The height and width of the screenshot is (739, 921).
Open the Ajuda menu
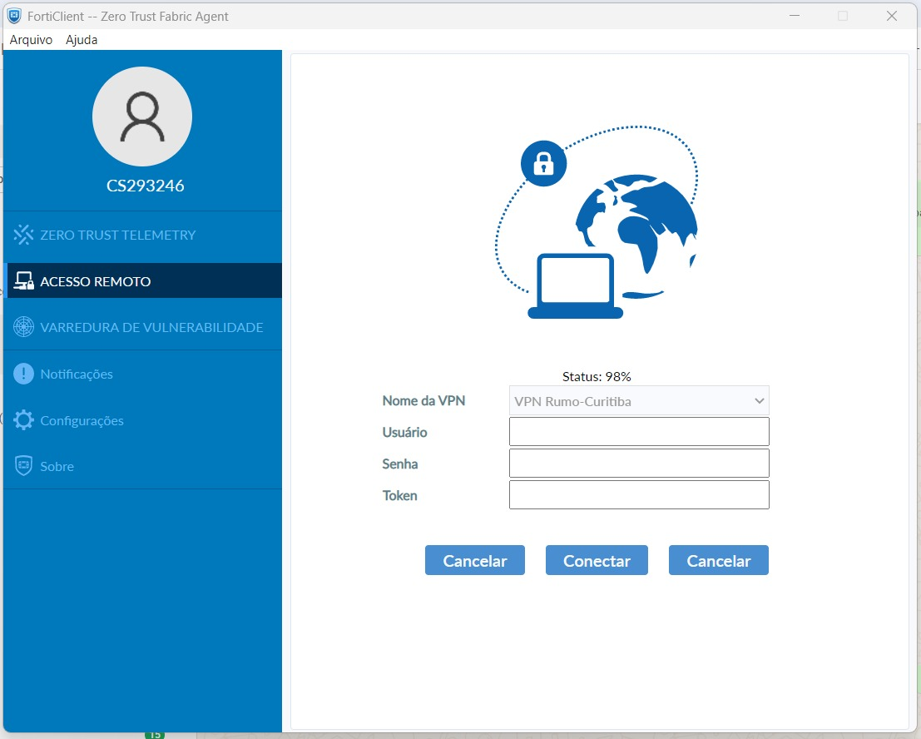click(82, 40)
